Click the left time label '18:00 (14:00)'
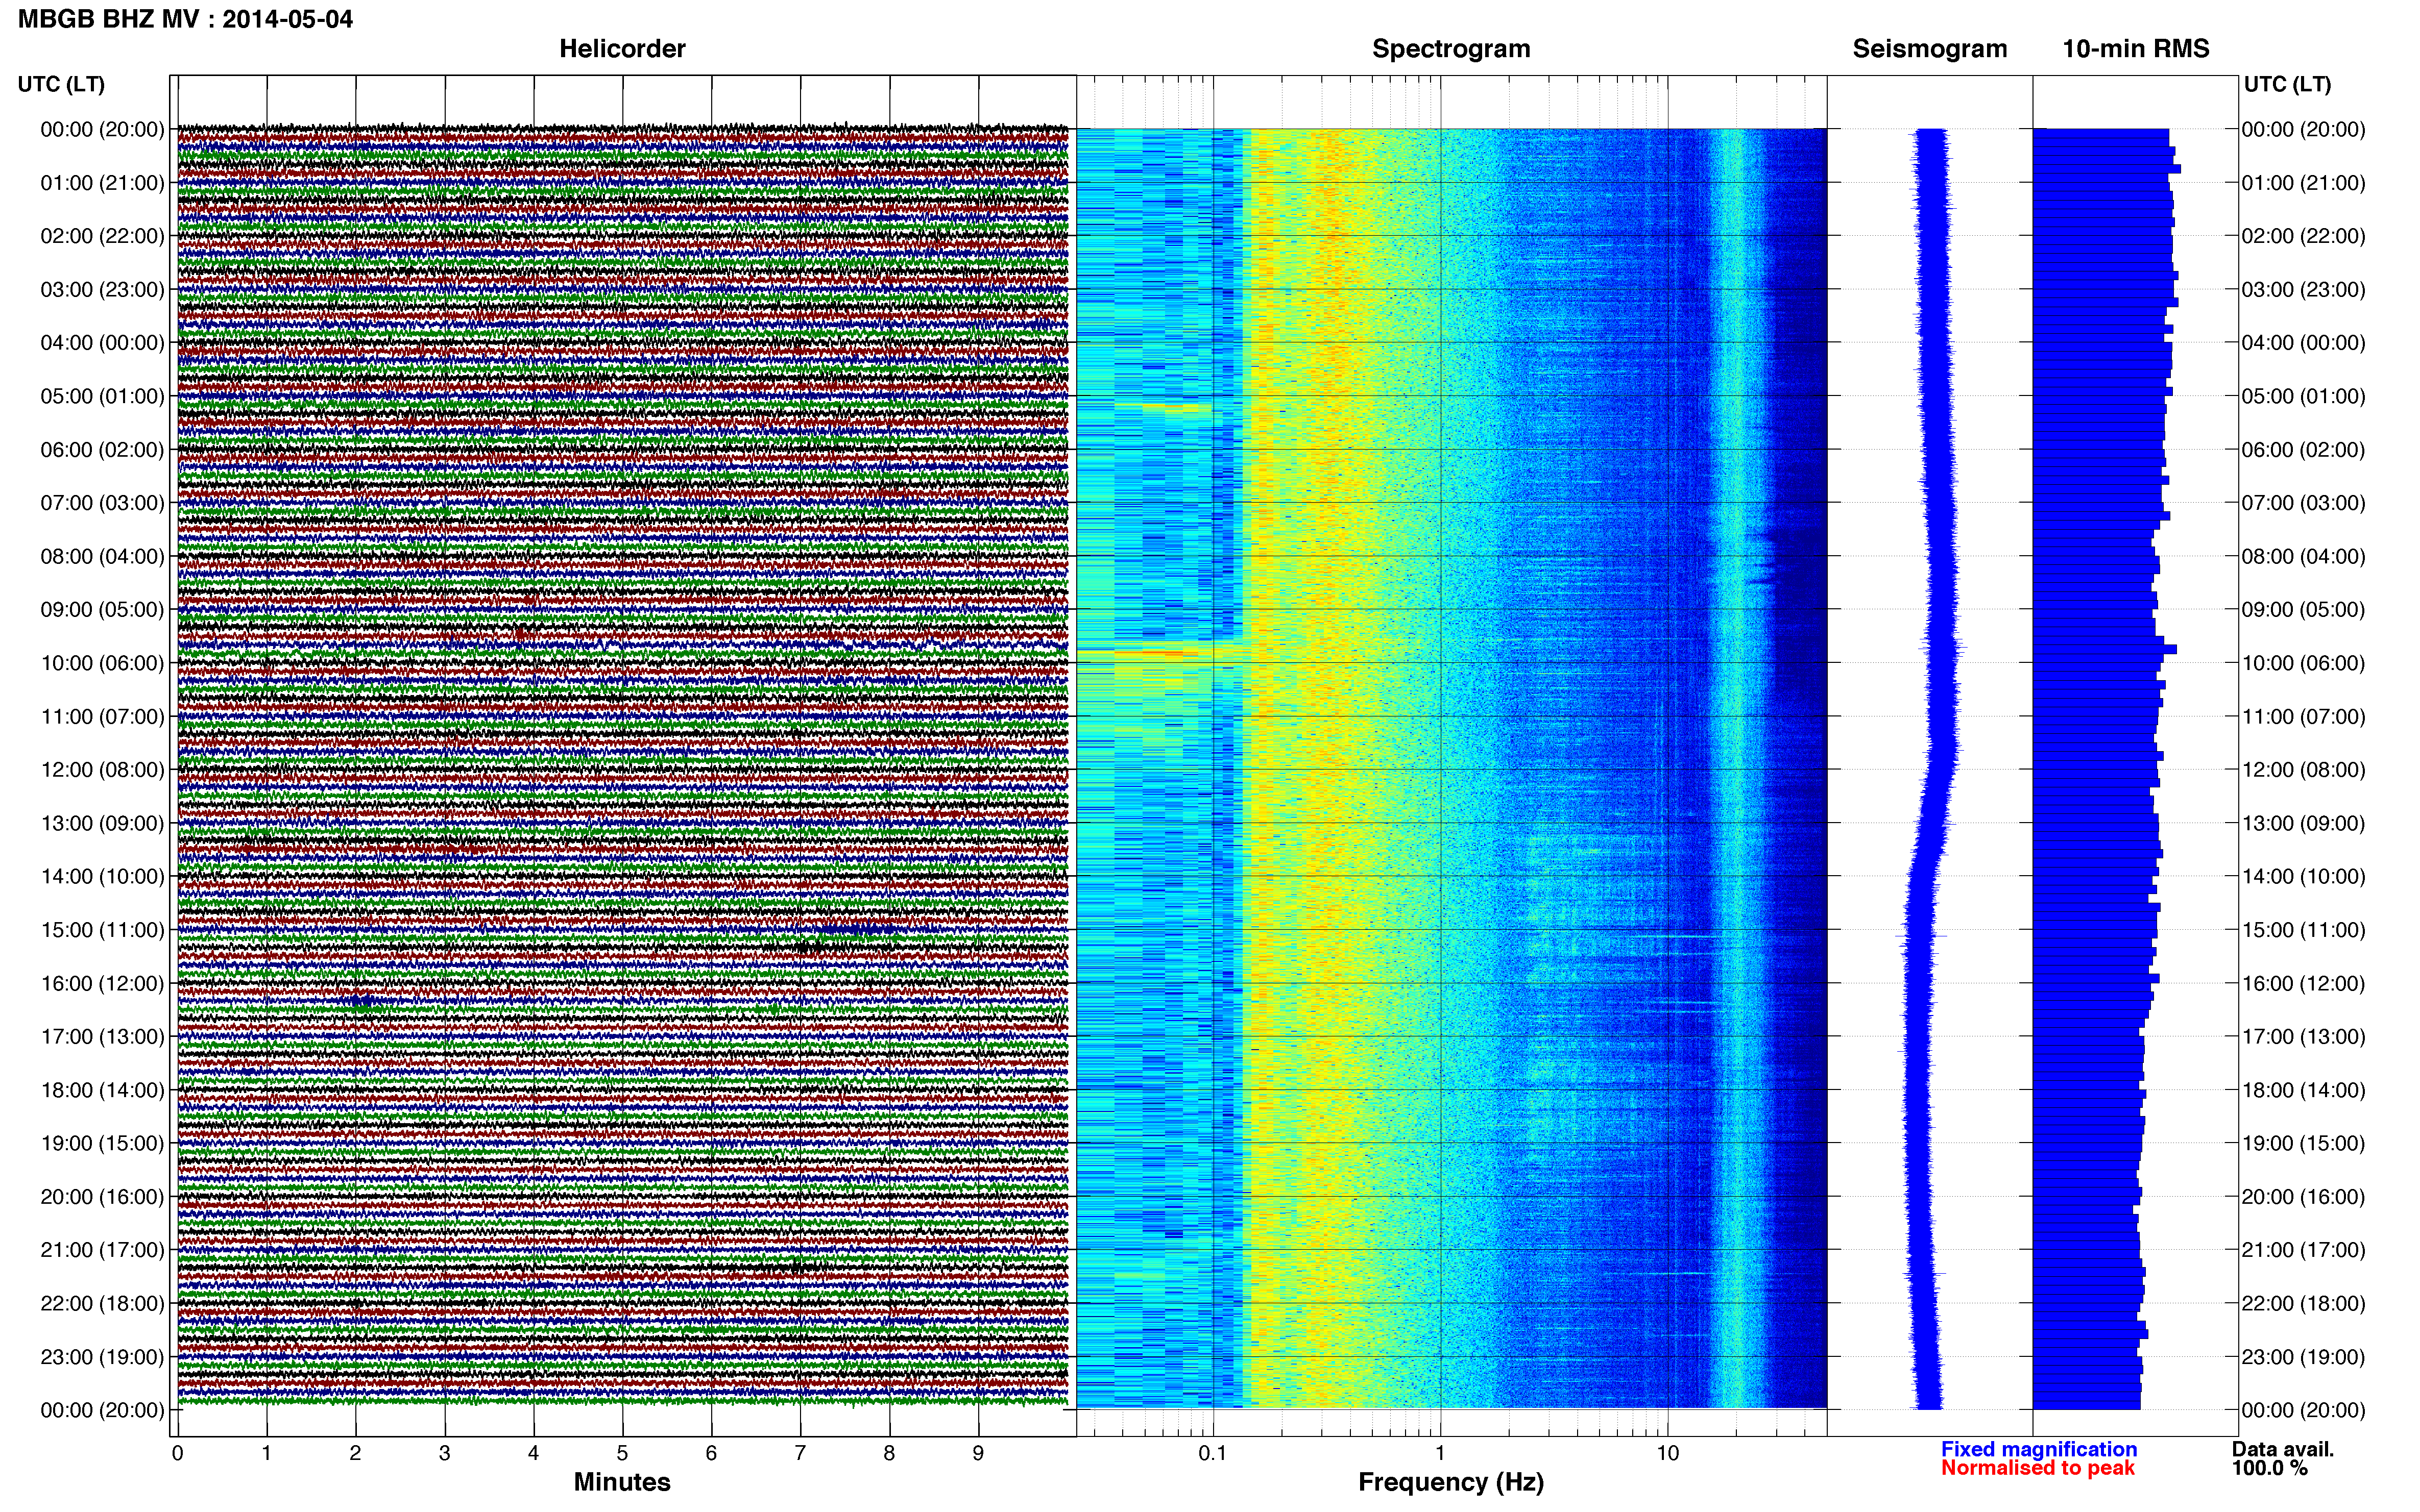 tap(102, 1090)
